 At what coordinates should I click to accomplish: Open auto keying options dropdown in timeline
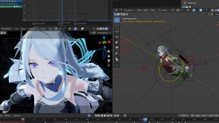click(x=92, y=116)
